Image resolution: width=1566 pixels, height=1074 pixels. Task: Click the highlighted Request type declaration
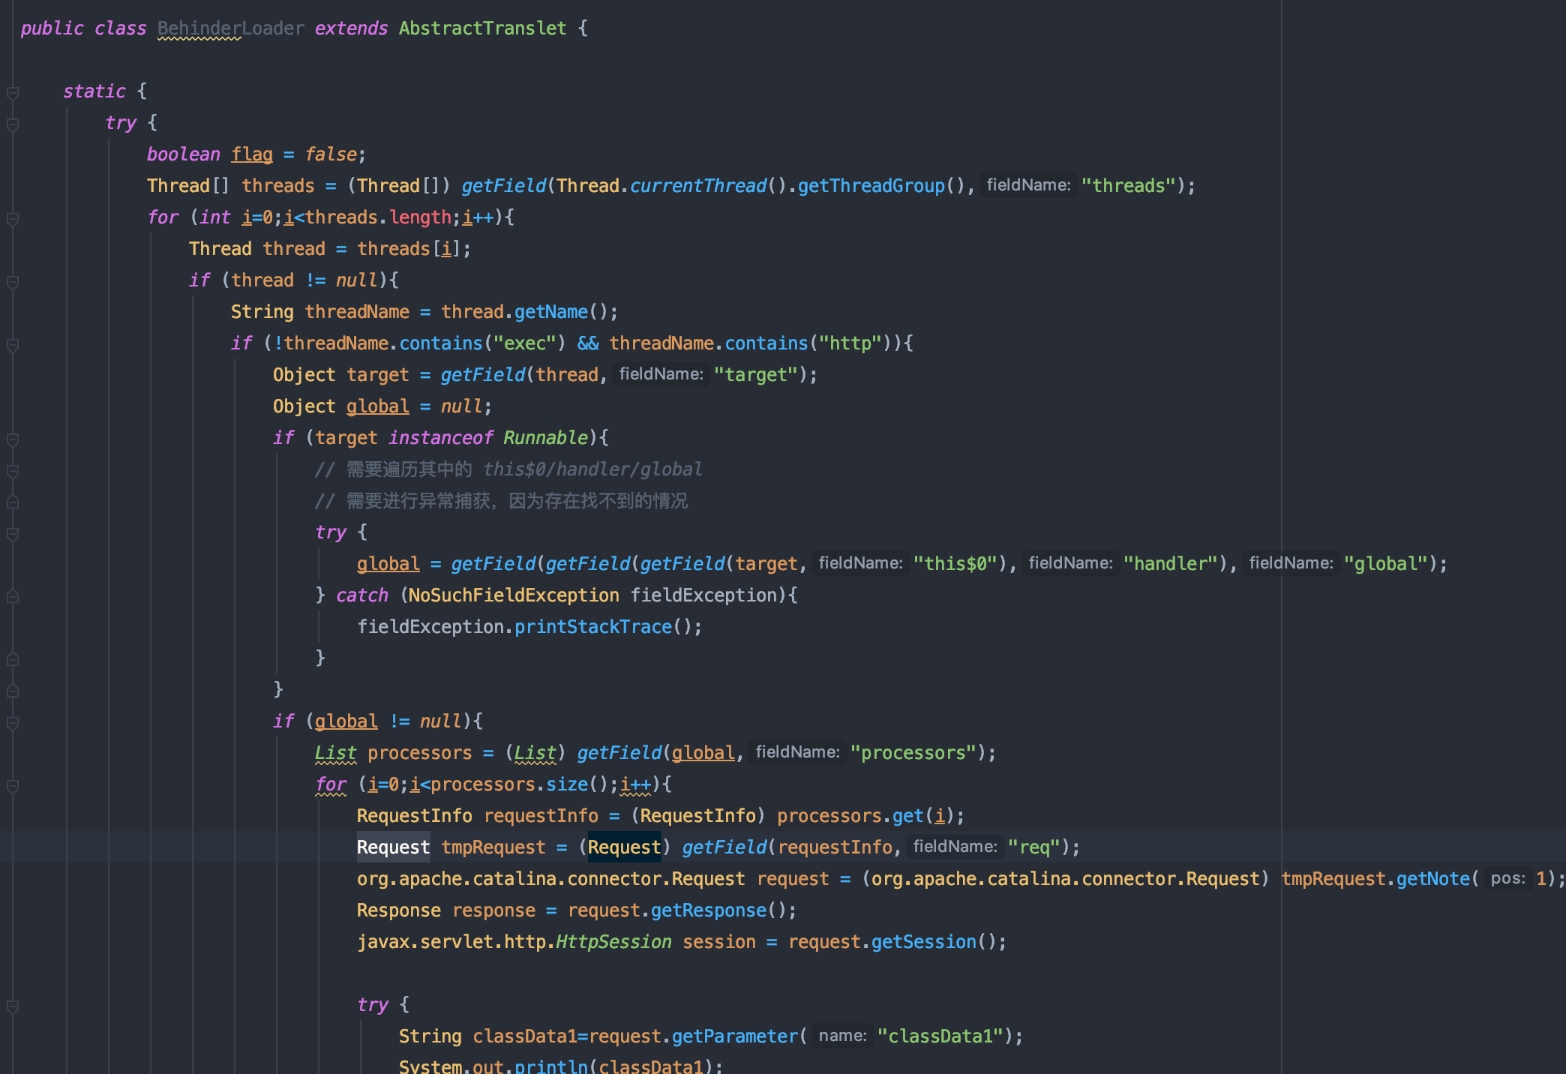pyautogui.click(x=393, y=847)
